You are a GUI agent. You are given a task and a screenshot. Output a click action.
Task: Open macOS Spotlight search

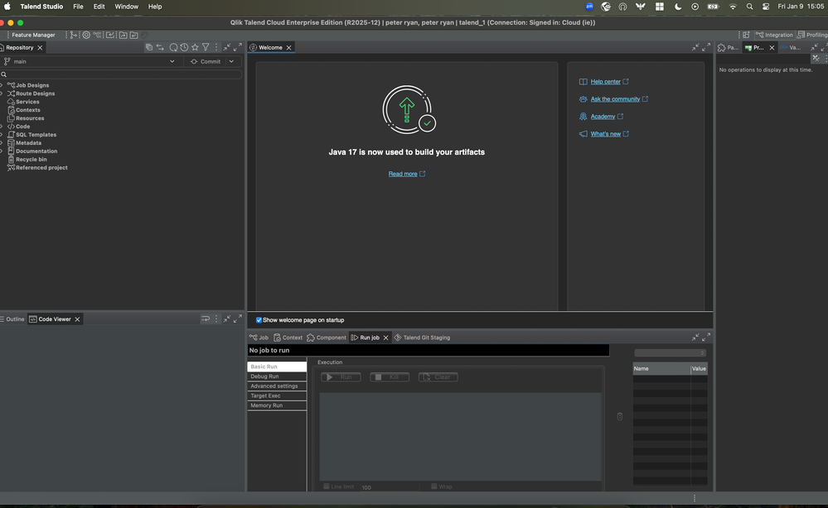[x=749, y=7]
